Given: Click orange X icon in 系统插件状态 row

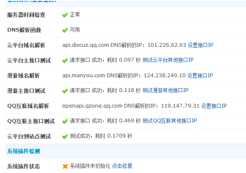Looking at the screenshot, I should pyautogui.click(x=65, y=166).
